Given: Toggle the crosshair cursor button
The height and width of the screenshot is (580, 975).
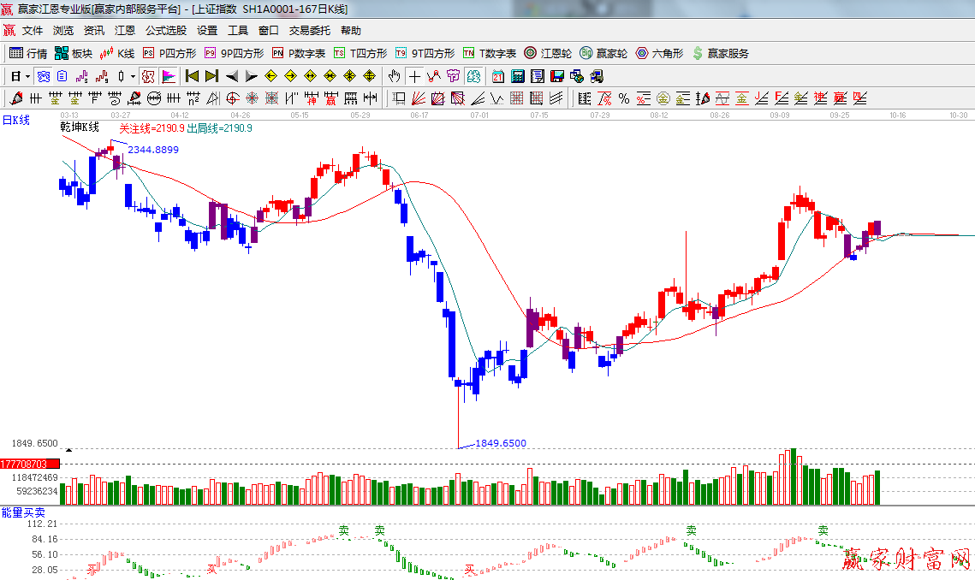Looking at the screenshot, I should [414, 76].
